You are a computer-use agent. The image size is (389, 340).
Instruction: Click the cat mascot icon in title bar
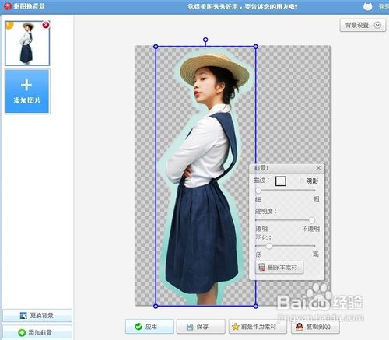[x=368, y=6]
